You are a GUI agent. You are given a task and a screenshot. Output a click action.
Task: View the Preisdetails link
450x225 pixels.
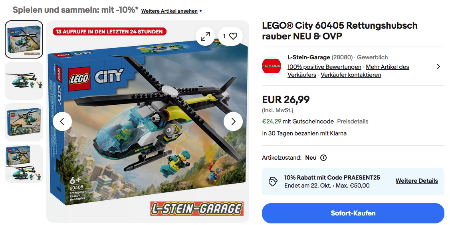[x=353, y=121]
